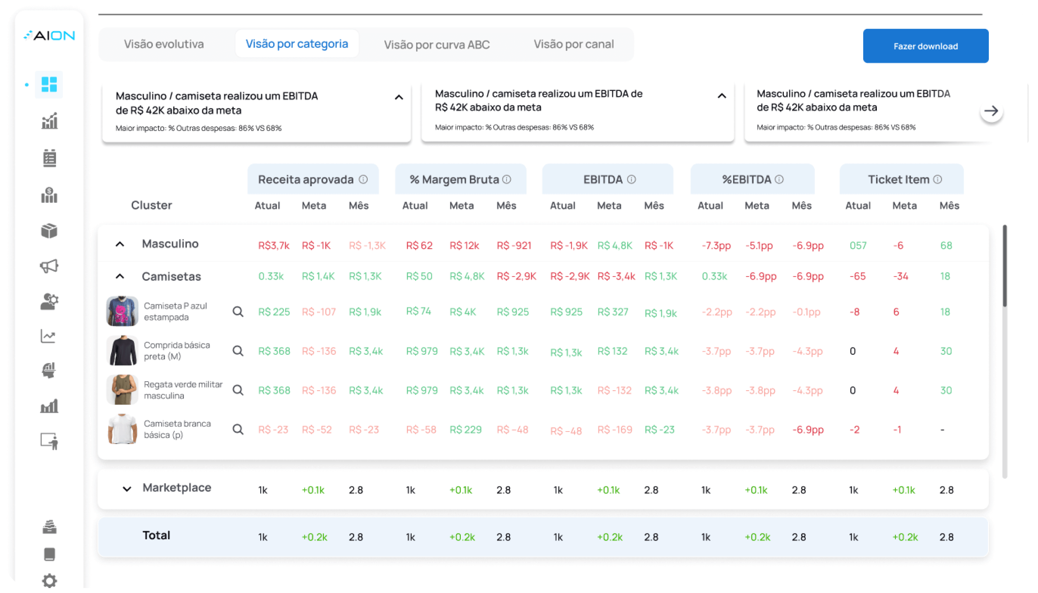Collapse the Camisetas subcategory row
1038x593 pixels.
[120, 276]
